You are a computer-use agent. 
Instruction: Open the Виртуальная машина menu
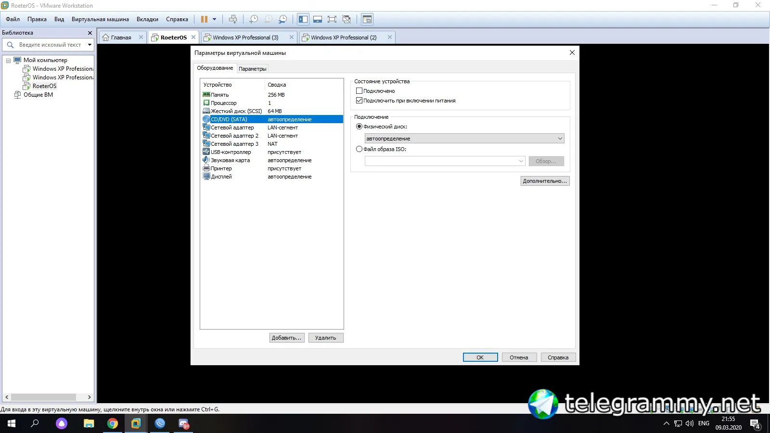point(100,19)
